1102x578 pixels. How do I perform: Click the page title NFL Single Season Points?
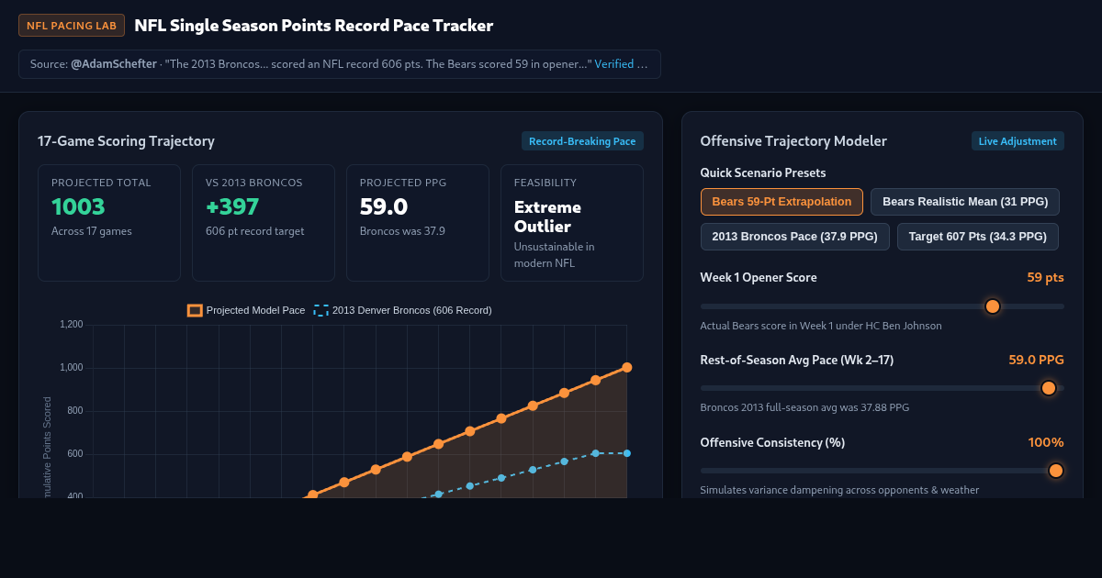(313, 26)
